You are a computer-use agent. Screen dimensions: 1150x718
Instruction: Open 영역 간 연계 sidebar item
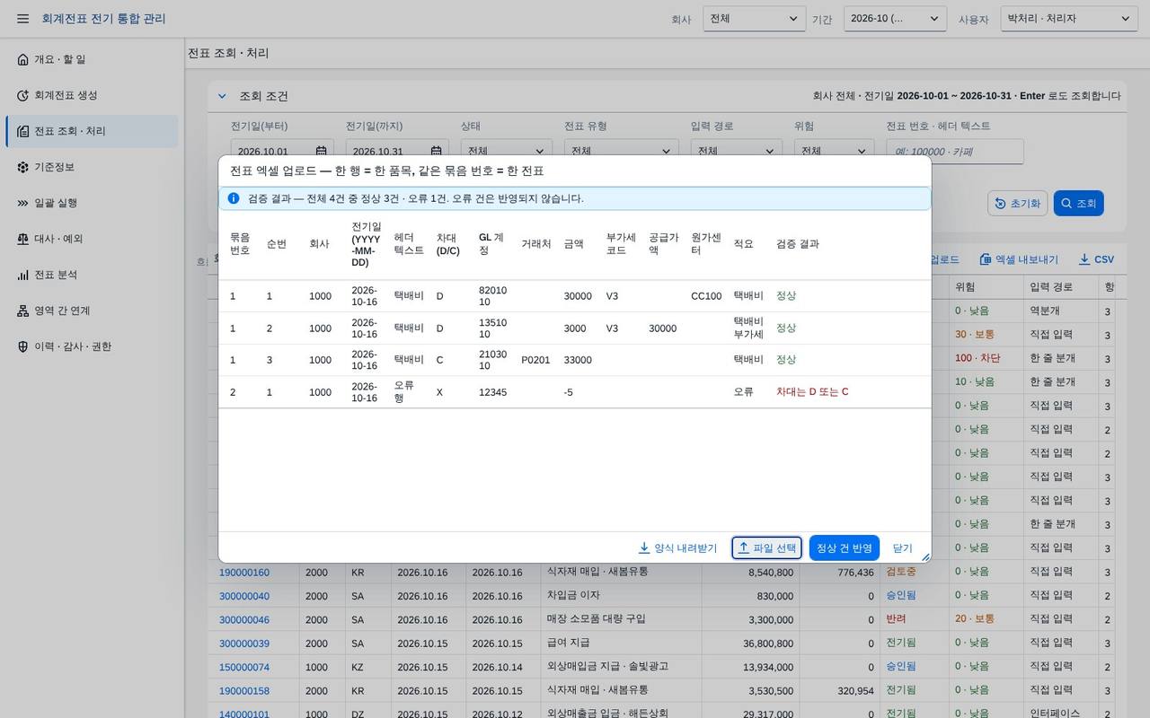pyautogui.click(x=92, y=311)
